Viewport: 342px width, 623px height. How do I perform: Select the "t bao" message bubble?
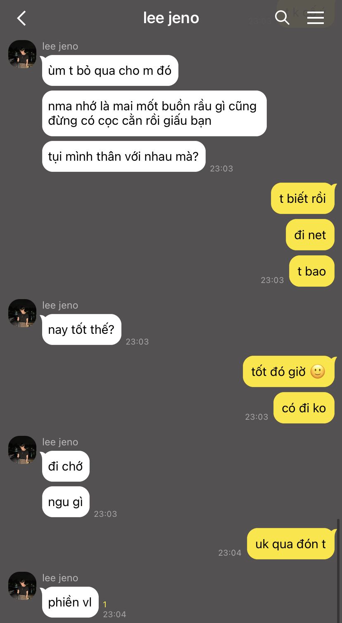312,271
